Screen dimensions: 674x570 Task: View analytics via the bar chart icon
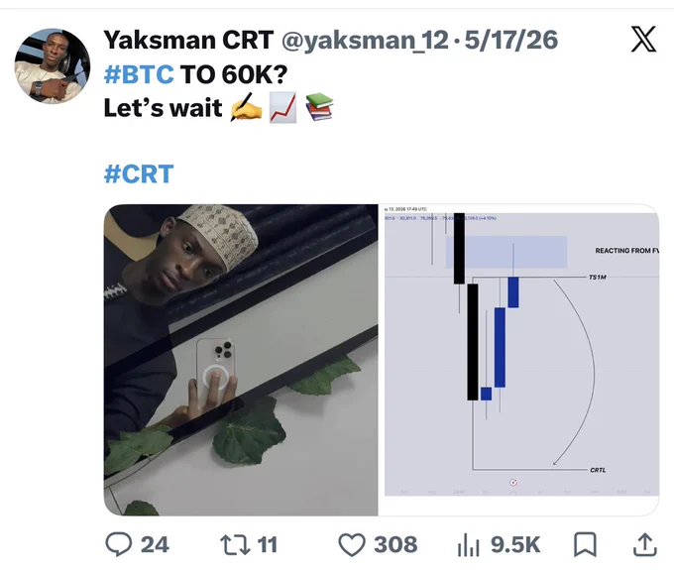pos(469,545)
